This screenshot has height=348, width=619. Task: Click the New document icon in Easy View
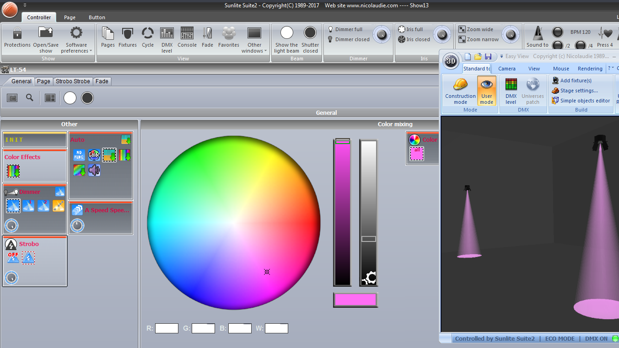pos(468,57)
